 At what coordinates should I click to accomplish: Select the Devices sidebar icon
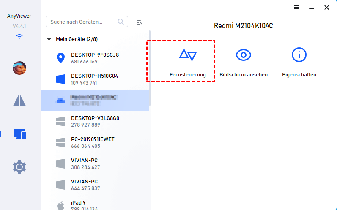(x=20, y=134)
